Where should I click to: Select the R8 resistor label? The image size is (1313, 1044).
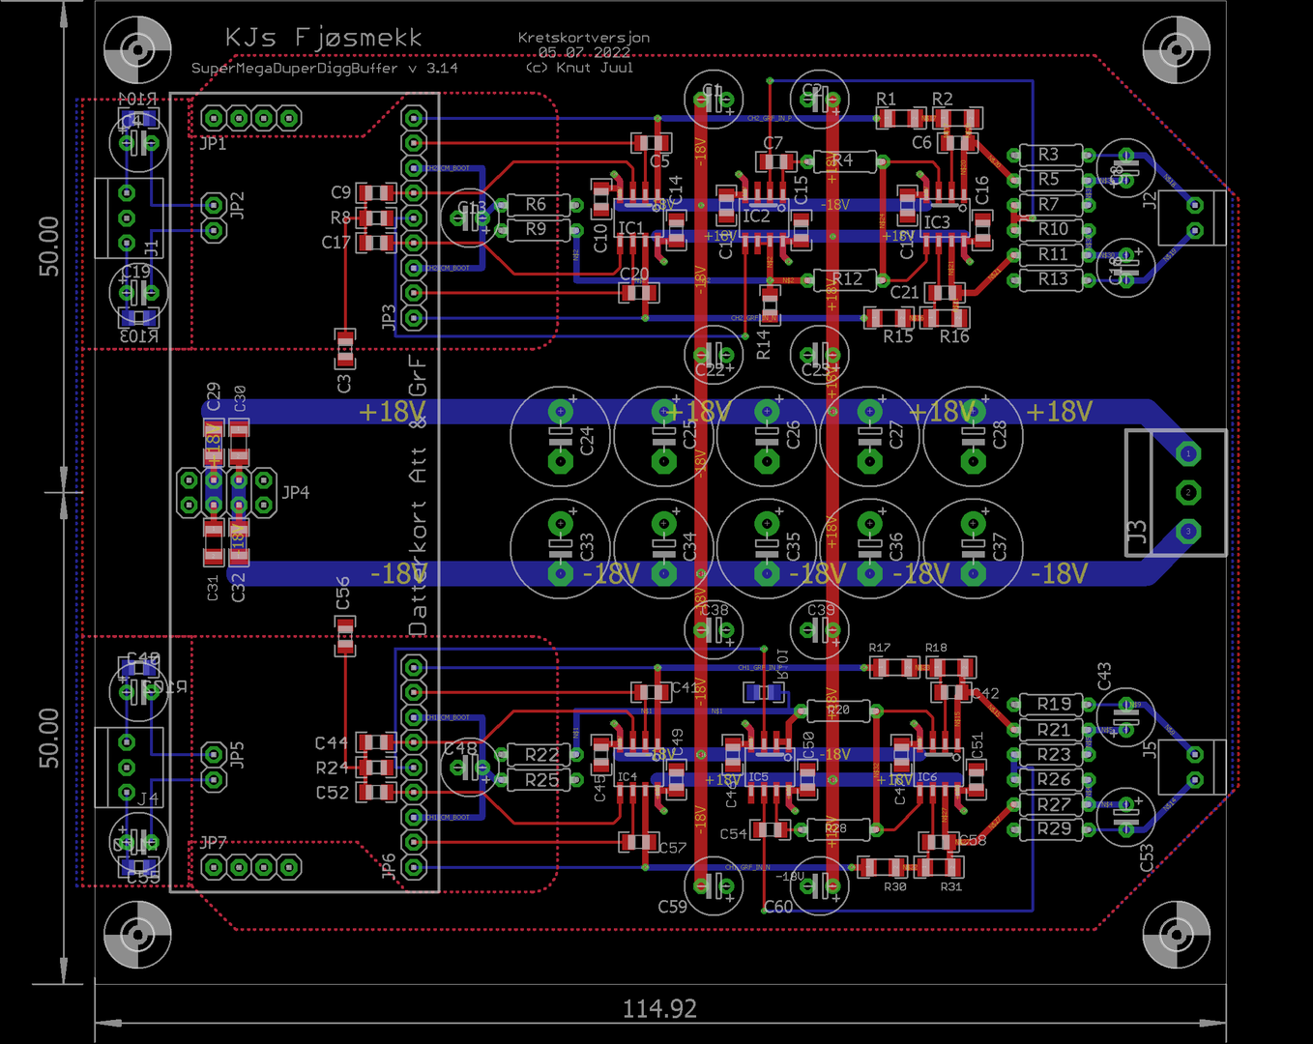click(x=340, y=218)
